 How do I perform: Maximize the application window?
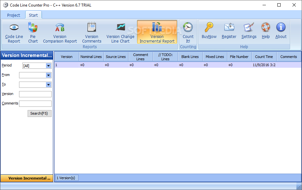click(x=279, y=5)
